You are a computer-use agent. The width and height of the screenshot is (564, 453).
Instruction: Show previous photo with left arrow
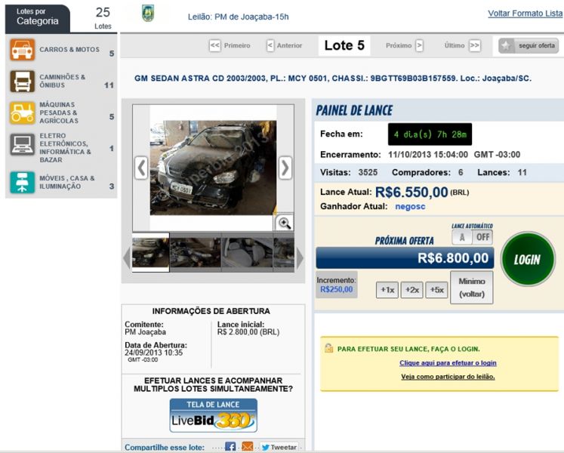pyautogui.click(x=141, y=168)
